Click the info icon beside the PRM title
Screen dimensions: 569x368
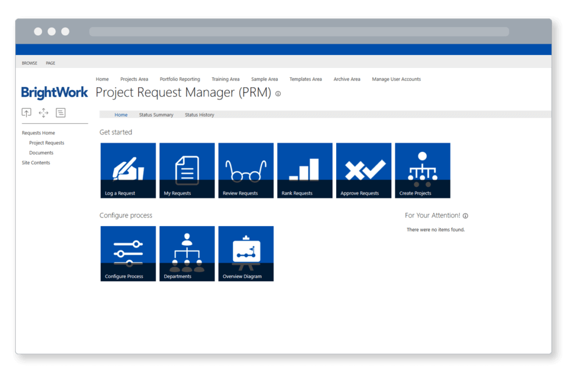pos(277,94)
